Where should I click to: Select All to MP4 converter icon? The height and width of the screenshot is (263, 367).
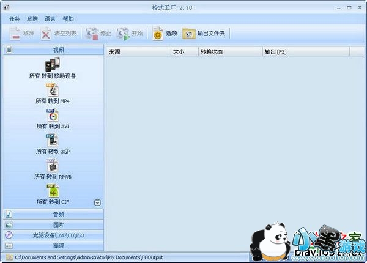[52, 90]
